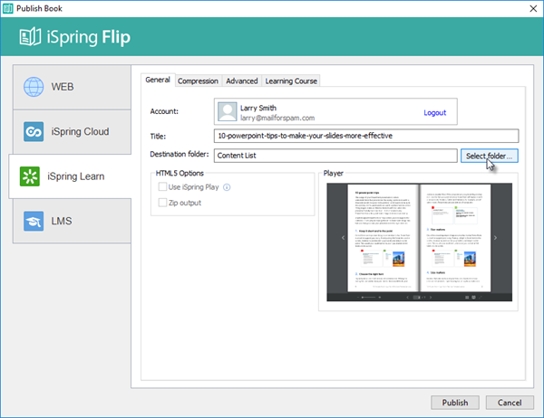Viewport: 544px width, 418px height.
Task: Go to previous page in player preview
Action: click(x=343, y=238)
